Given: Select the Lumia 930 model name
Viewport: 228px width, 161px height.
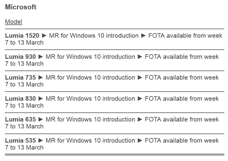Looking at the screenshot, I should pos(20,57).
